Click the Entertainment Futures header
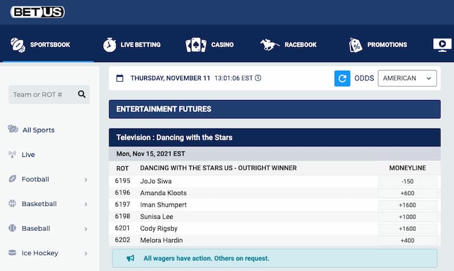The width and height of the screenshot is (454, 271). (x=274, y=109)
